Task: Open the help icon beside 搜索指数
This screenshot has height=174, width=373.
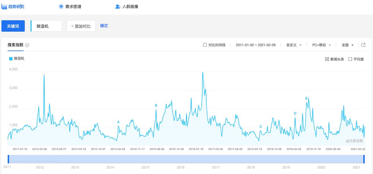Action: pyautogui.click(x=26, y=45)
